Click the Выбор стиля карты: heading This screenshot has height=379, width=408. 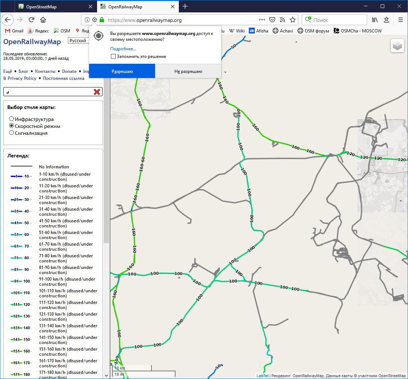[31, 107]
